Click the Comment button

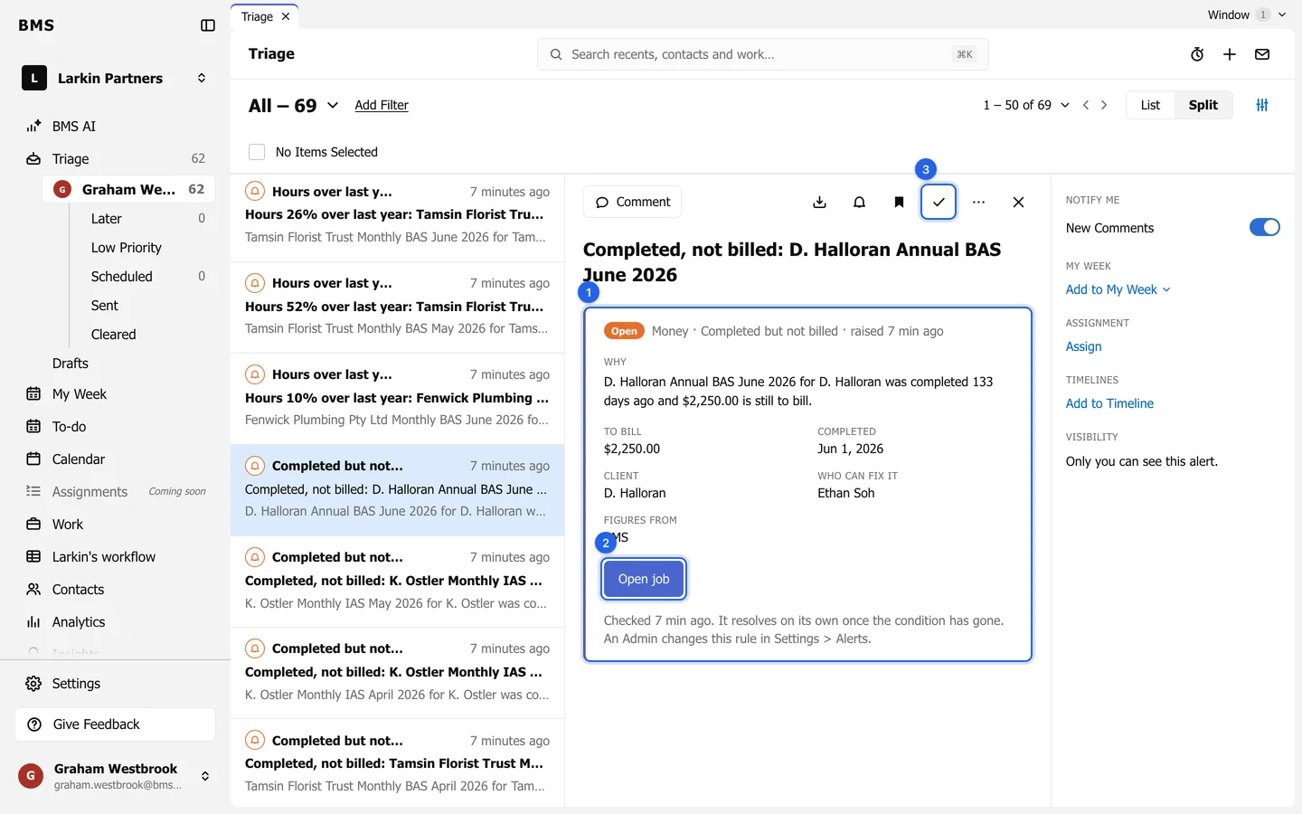(x=632, y=202)
